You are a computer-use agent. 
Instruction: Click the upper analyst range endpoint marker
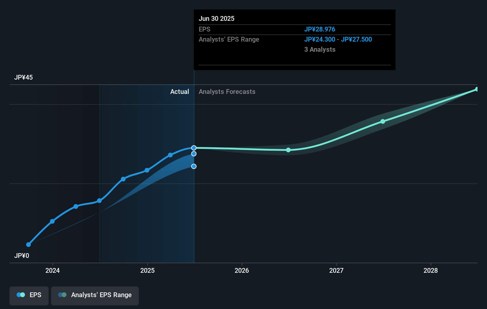click(194, 154)
